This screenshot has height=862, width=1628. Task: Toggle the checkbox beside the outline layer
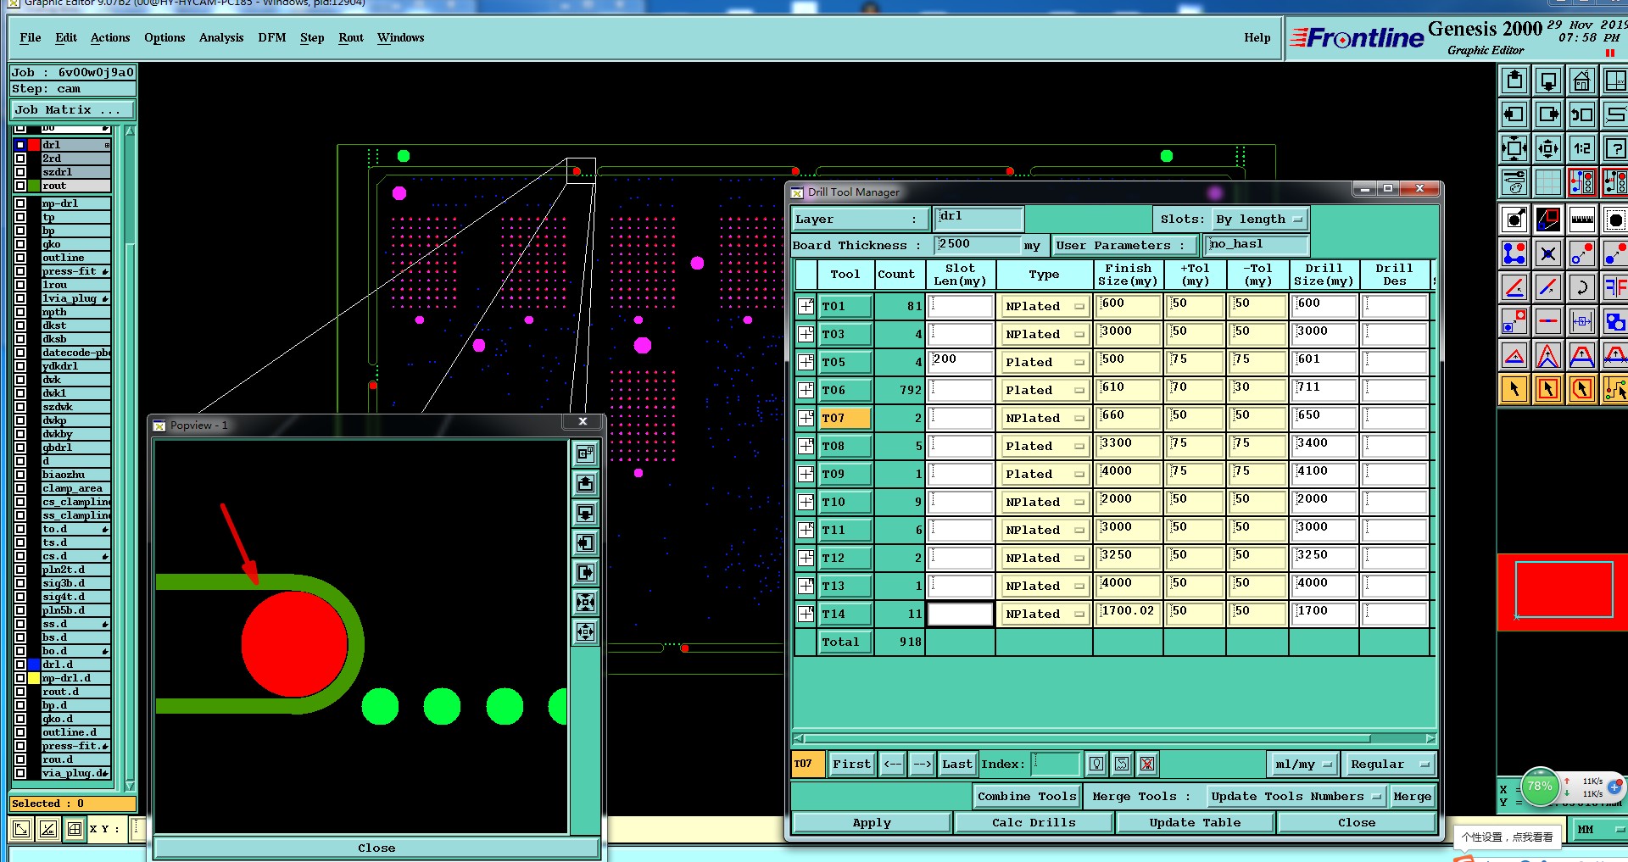coord(20,258)
